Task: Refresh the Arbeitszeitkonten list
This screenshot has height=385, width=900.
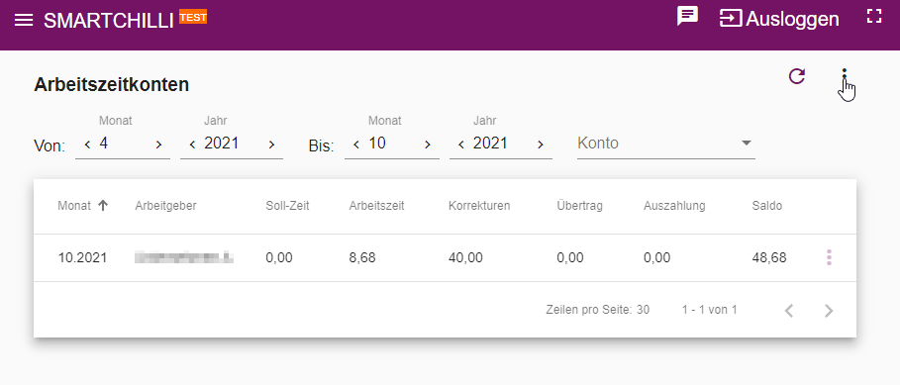Action: coord(797,76)
